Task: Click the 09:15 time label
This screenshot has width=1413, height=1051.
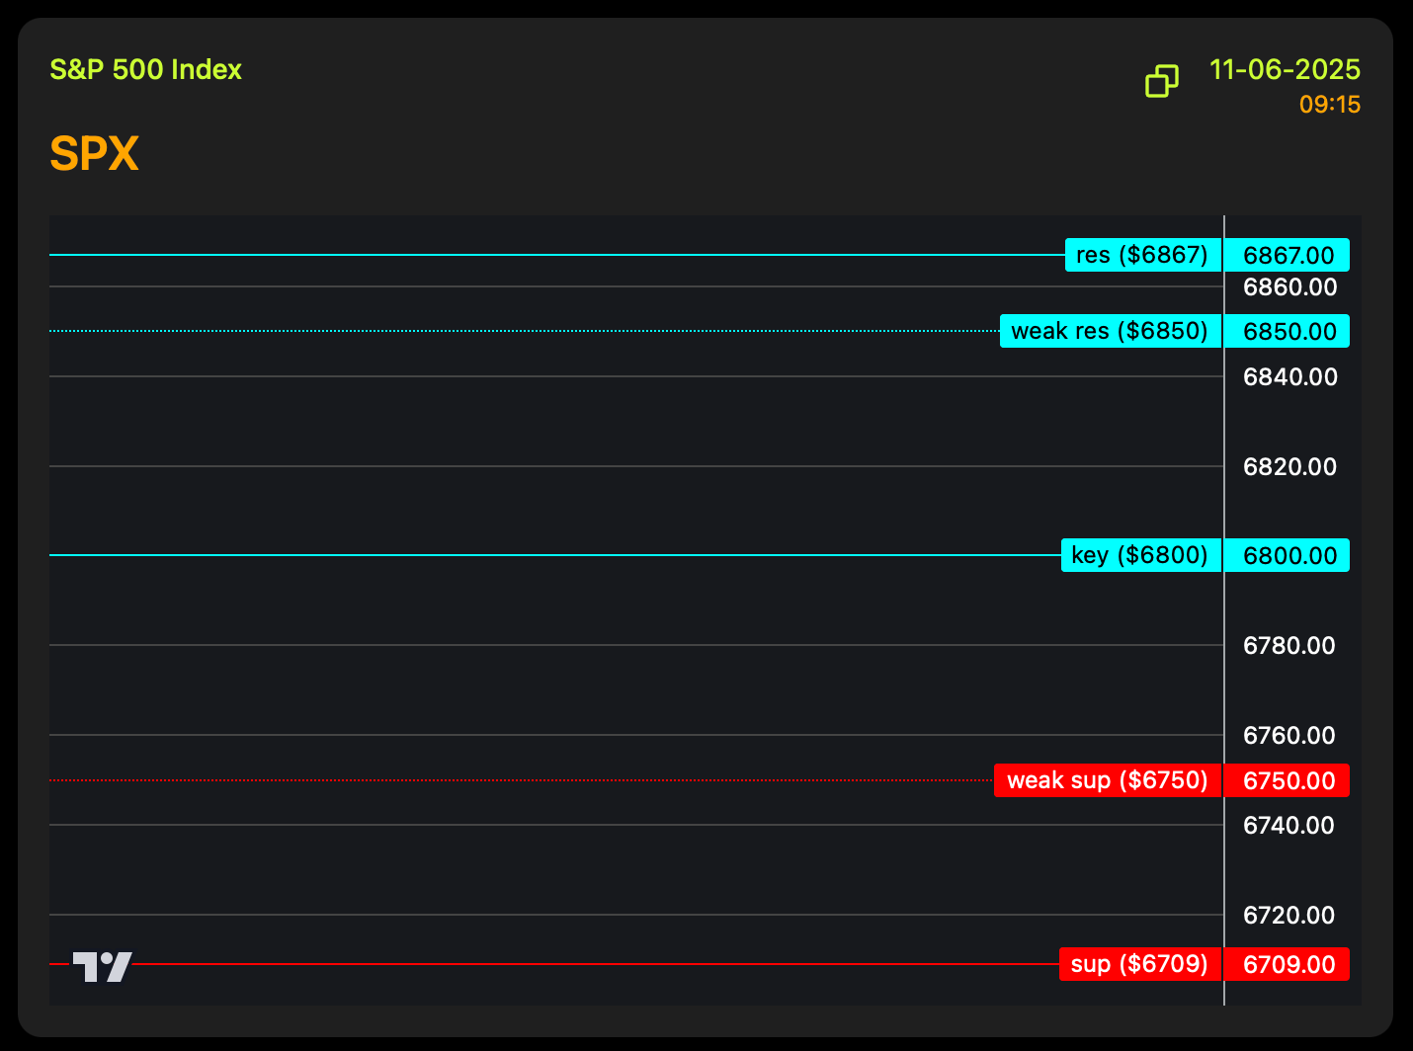Action: [x=1329, y=105]
